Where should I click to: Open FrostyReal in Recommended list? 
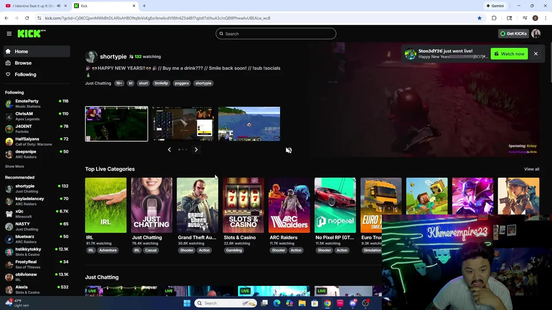point(36,264)
